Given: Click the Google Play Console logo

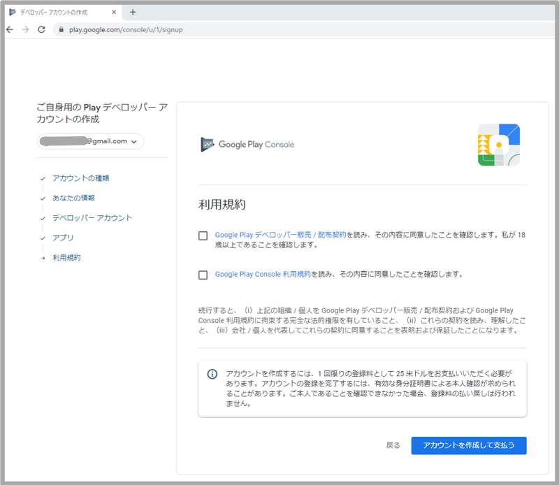Looking at the screenshot, I should (x=247, y=145).
